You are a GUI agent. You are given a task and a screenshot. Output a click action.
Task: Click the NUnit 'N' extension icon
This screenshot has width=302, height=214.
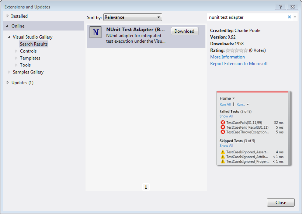tap(96, 32)
